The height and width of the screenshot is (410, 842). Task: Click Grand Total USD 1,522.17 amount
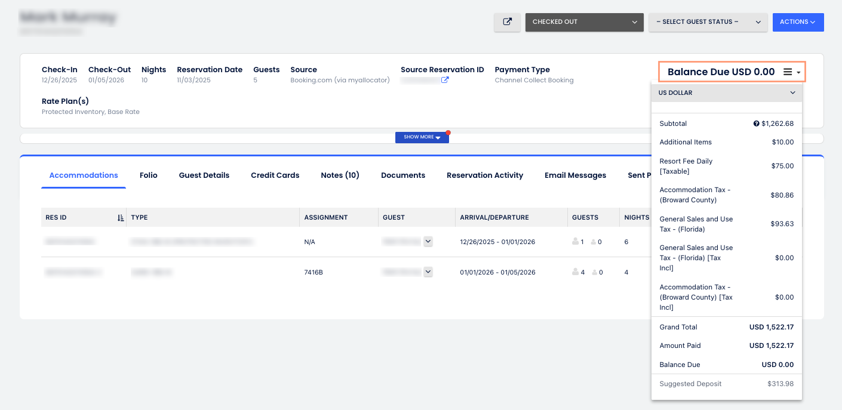click(x=772, y=327)
